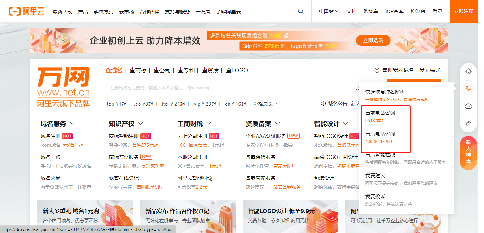Click the 新人特惠 floating badge

pos(468,152)
